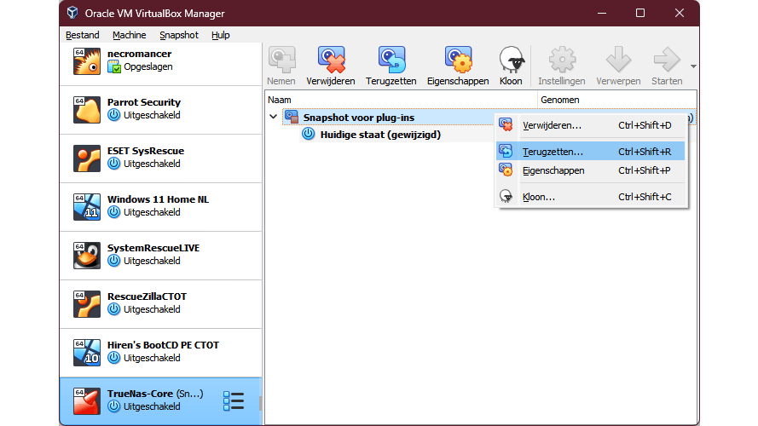Click the SystemRescueLIVE penguin icon
This screenshot has width=758, height=426.
87,256
